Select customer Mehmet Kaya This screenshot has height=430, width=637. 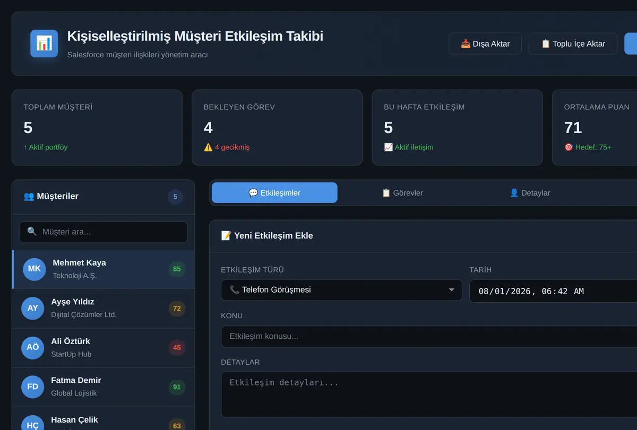click(x=104, y=269)
